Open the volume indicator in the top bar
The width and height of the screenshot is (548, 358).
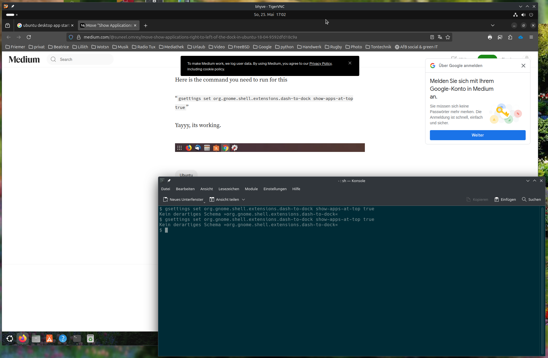[x=523, y=15]
